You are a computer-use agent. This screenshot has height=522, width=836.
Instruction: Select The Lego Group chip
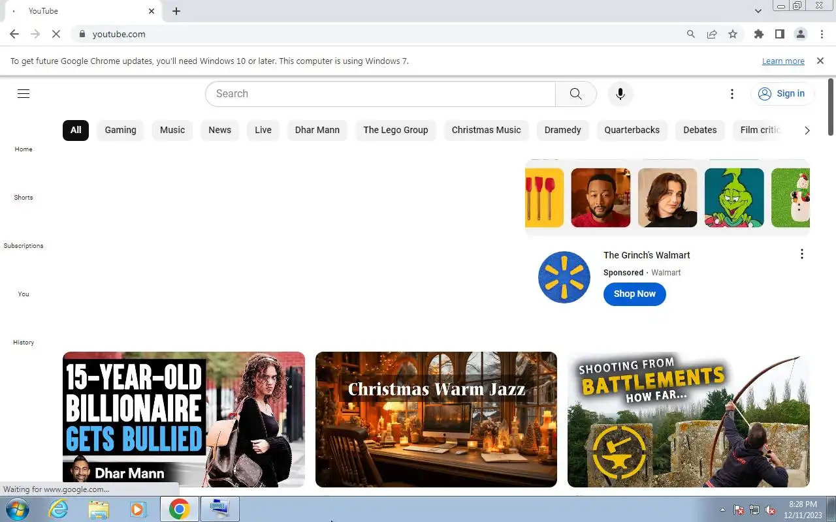[396, 130]
